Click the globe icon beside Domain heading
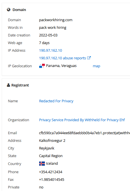Viewport: 130px width, 191px height. pos(9,10)
